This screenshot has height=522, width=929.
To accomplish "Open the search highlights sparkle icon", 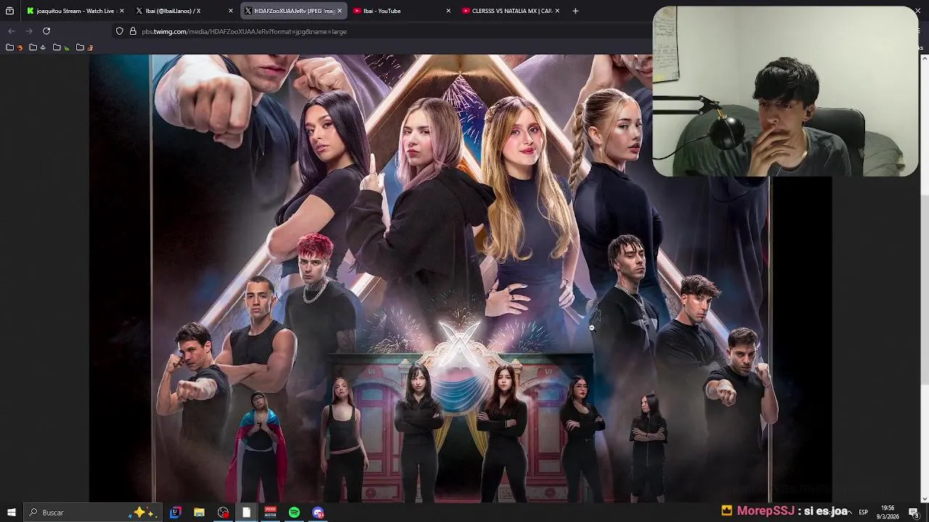I will tap(142, 513).
